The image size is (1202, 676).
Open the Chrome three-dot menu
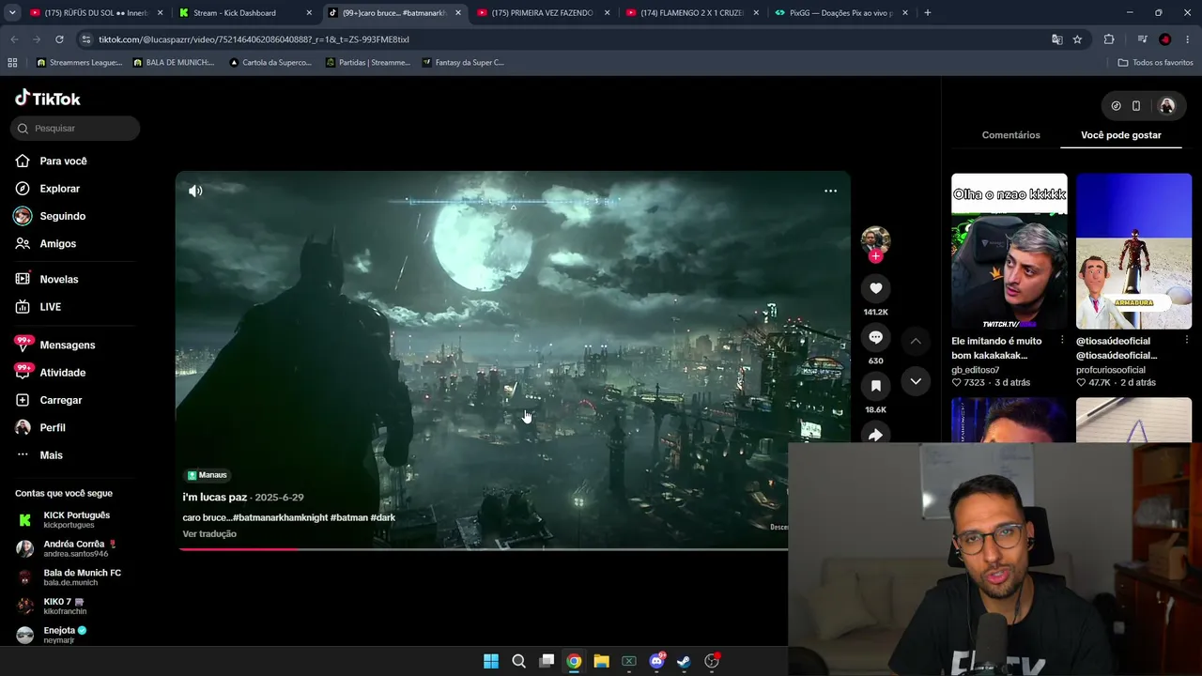(x=1188, y=39)
